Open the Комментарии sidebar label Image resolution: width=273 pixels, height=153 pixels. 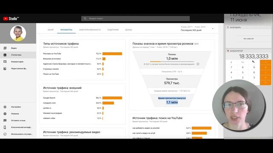[x=17, y=62]
